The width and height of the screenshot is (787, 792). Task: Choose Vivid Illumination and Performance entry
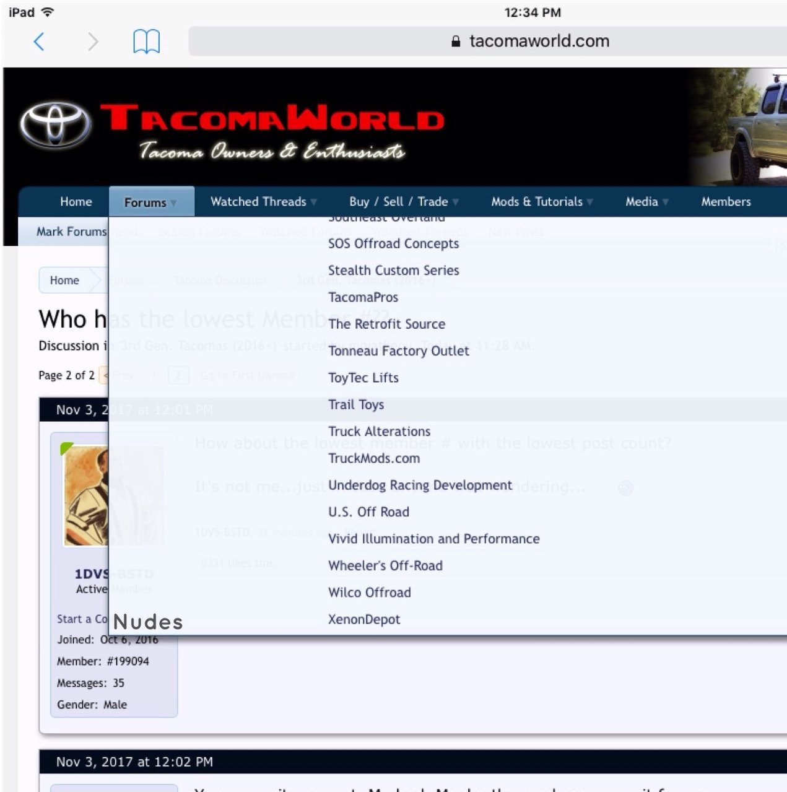coord(433,539)
